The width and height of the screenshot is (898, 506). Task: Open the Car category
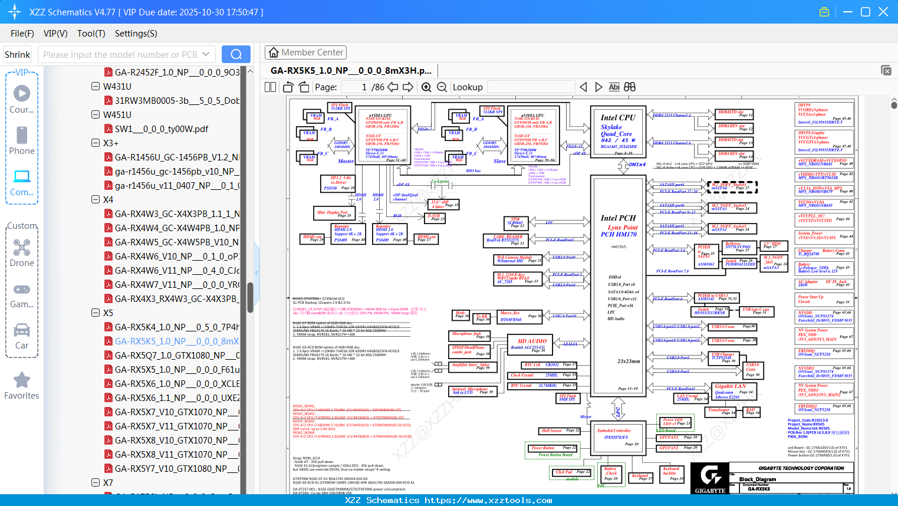pos(22,336)
